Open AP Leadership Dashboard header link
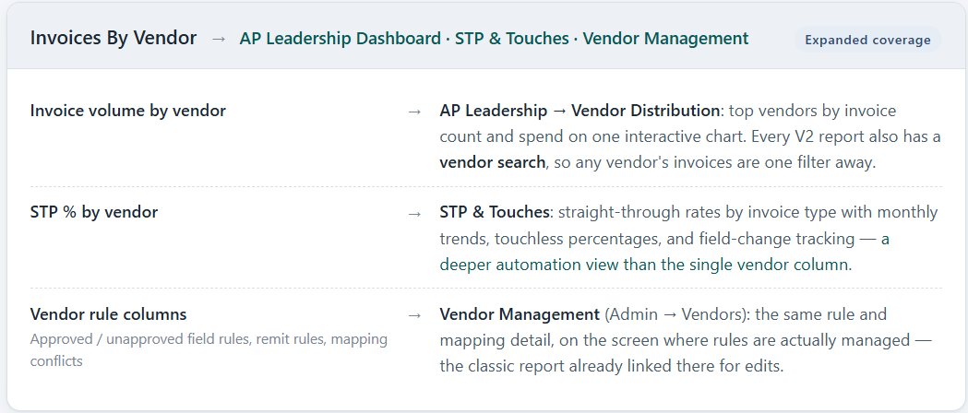This screenshot has height=413, width=968. click(x=341, y=39)
